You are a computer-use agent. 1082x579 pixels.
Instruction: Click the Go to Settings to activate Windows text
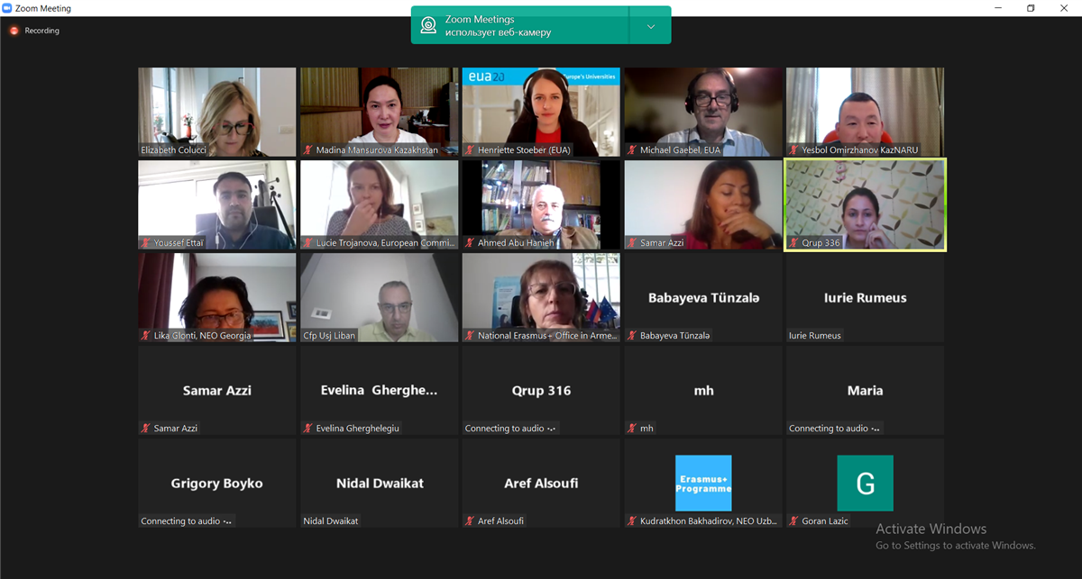(956, 546)
